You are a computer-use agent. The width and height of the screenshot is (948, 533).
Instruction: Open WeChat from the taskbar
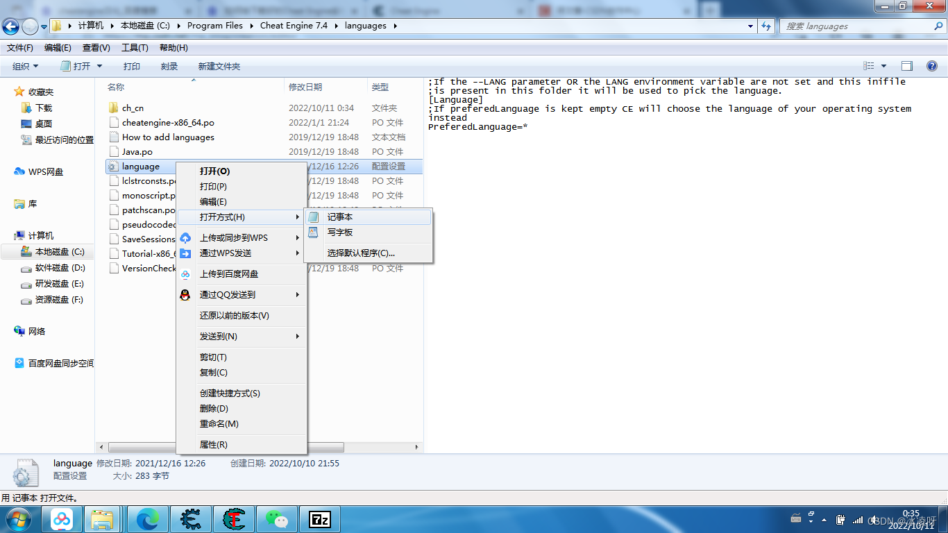tap(276, 519)
